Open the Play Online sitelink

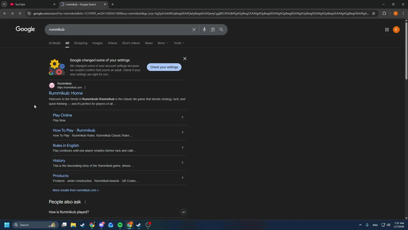click(62, 115)
